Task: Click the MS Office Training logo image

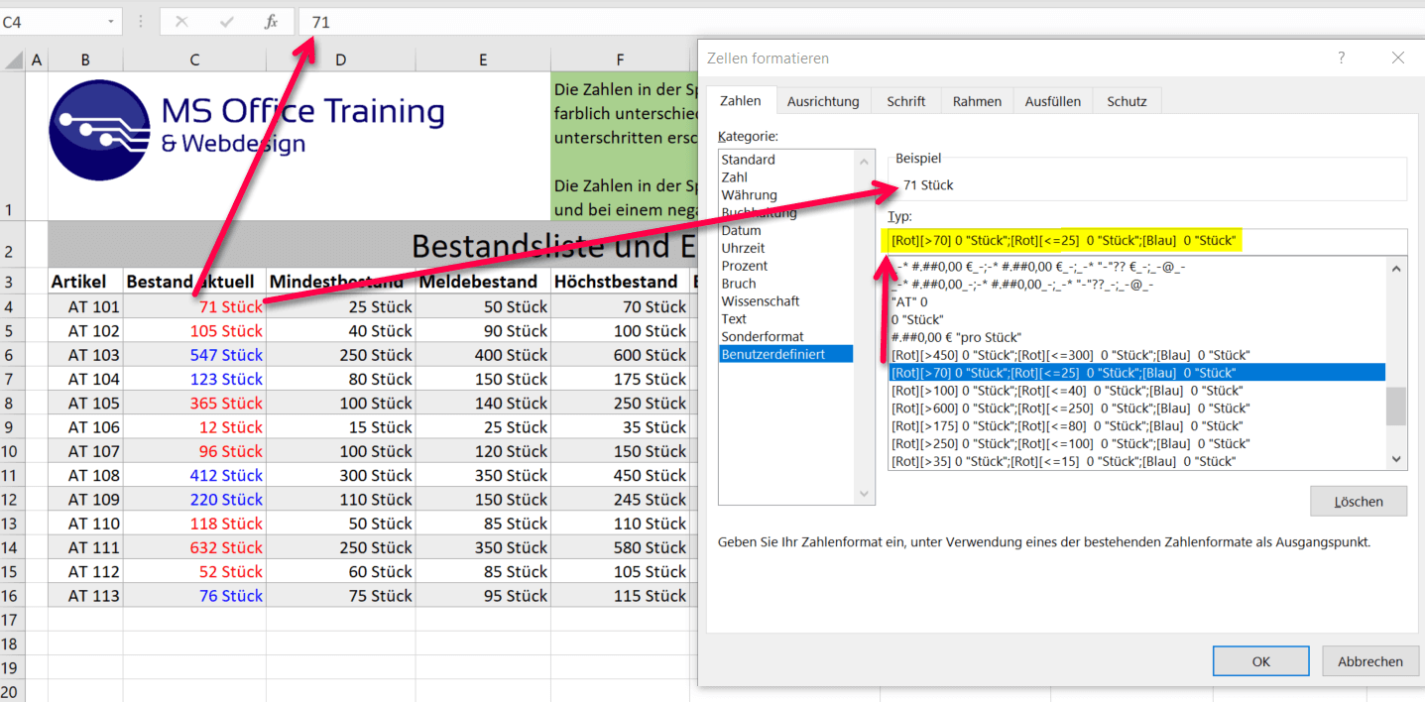Action: tap(247, 130)
